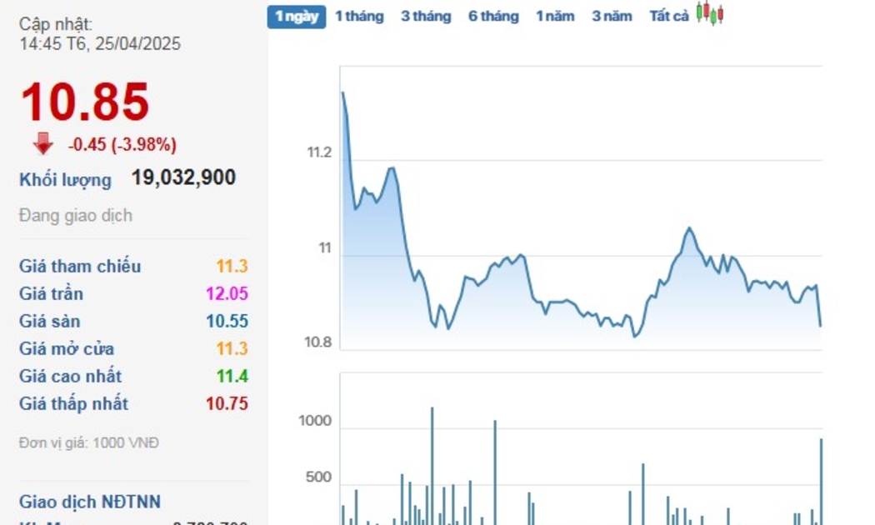Click the Giá mở cửa label
Image resolution: width=875 pixels, height=525 pixels.
pyautogui.click(x=67, y=349)
